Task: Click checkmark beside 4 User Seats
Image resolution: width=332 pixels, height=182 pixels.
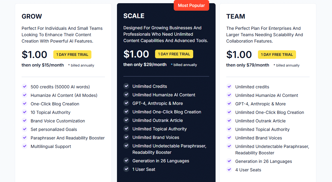Action: point(229,169)
